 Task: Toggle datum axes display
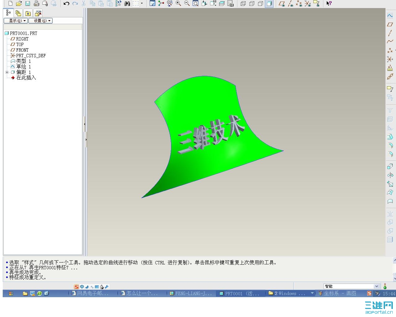(x=290, y=3)
